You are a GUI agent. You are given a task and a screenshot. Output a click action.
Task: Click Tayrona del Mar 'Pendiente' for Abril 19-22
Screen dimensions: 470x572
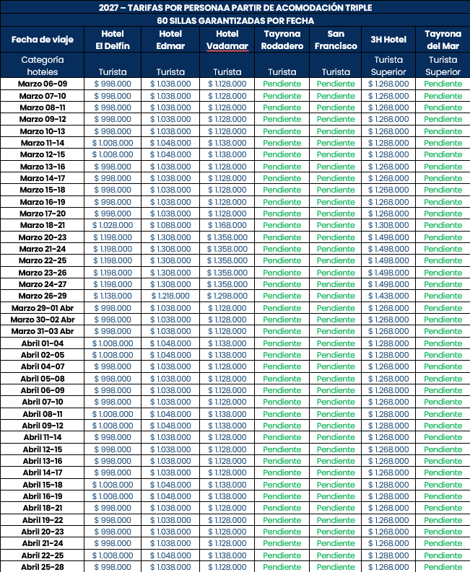point(443,520)
